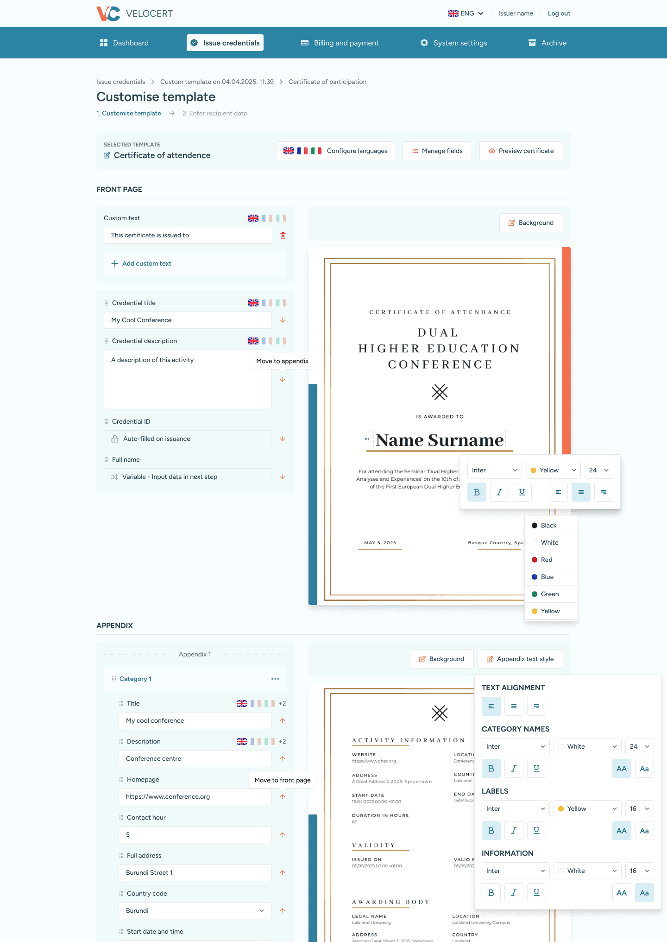The image size is (667, 942).
Task: Open Category 1 three-dot options
Action: (x=275, y=679)
